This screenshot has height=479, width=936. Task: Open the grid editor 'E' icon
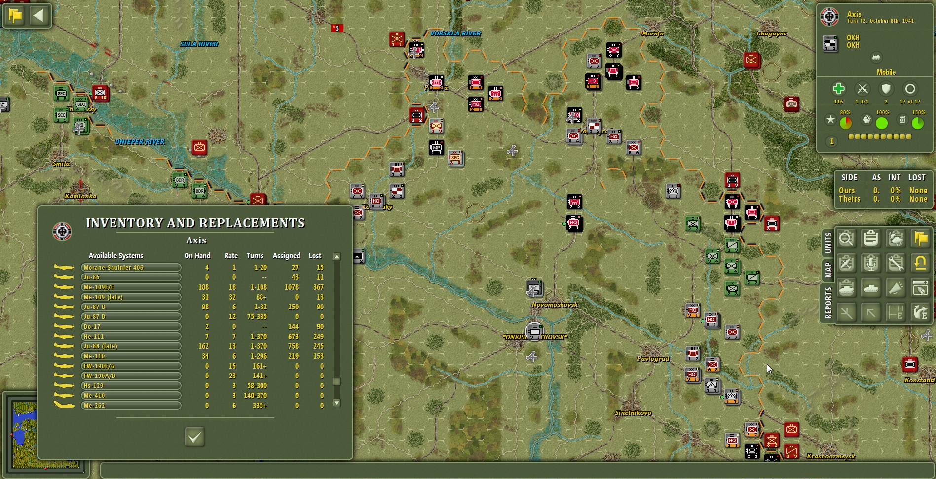point(896,313)
